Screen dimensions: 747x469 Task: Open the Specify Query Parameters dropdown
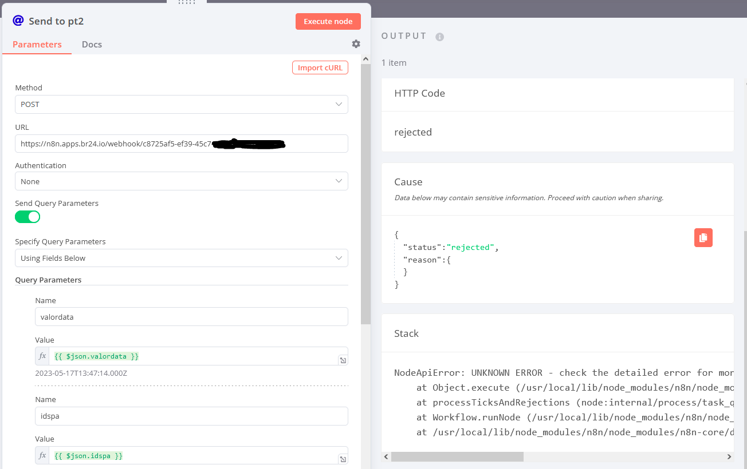pyautogui.click(x=181, y=258)
